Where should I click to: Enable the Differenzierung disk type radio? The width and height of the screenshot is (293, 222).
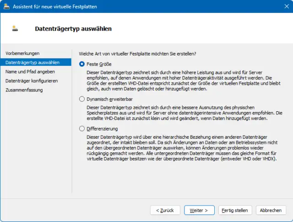(x=82, y=129)
